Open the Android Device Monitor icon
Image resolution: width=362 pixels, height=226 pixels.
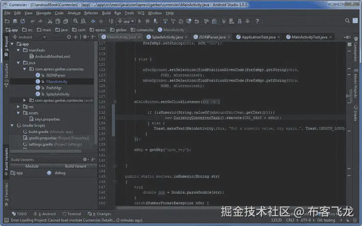coord(248,21)
